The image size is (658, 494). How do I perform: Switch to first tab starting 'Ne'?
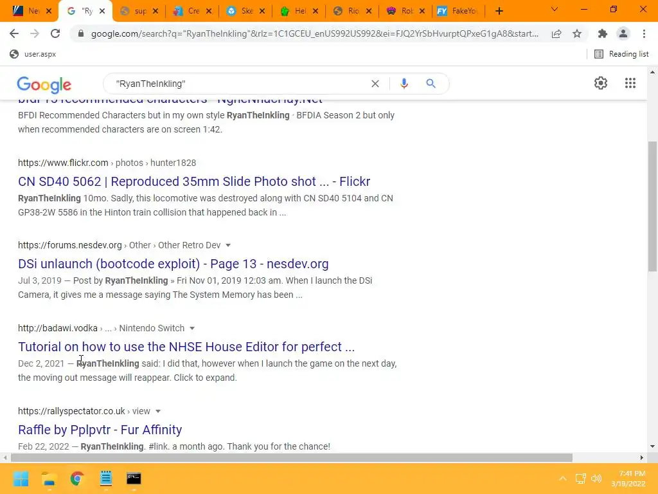(26, 11)
